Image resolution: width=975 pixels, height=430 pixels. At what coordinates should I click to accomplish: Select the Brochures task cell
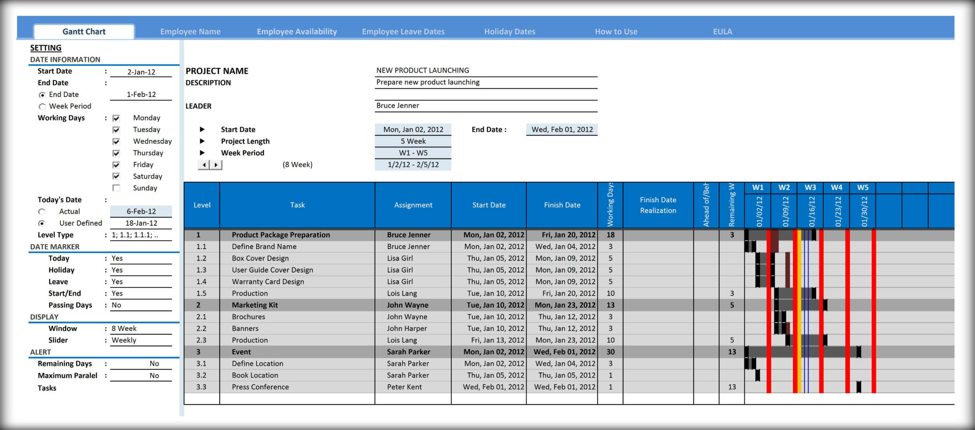(x=297, y=317)
